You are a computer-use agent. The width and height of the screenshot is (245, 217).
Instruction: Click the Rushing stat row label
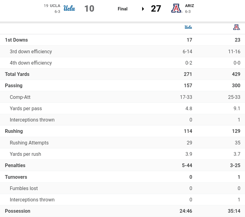pyautogui.click(x=14, y=131)
